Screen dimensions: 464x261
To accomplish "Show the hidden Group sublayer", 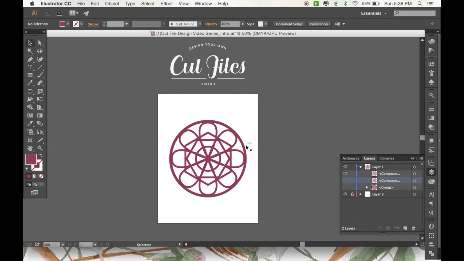I will (345, 187).
